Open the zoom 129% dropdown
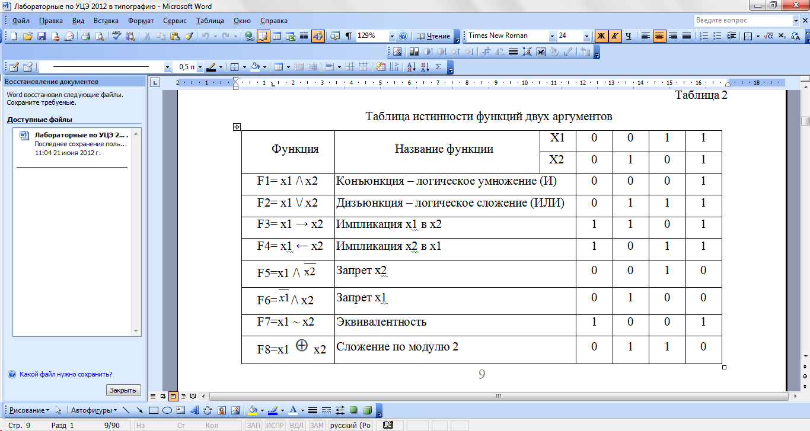The height and width of the screenshot is (431, 810). pos(391,36)
